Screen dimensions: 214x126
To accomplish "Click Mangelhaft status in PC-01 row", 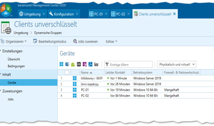I will coord(171,90).
